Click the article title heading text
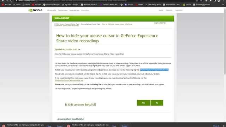The width and height of the screenshot is (226, 127). (107, 38)
